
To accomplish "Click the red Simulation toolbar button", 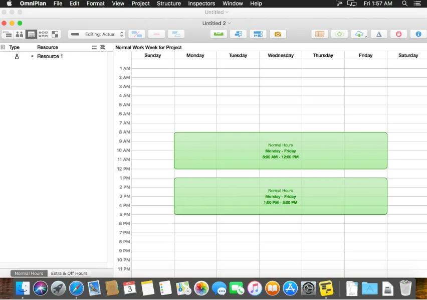I will coord(398,34).
